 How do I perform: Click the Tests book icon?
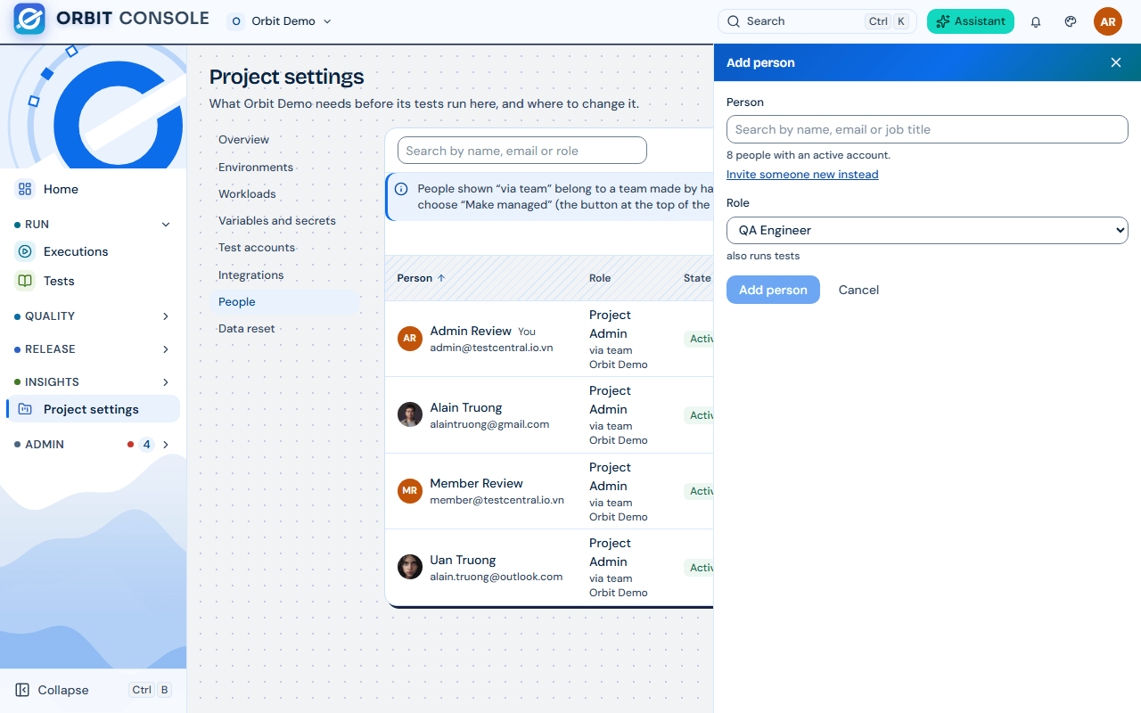(25, 281)
